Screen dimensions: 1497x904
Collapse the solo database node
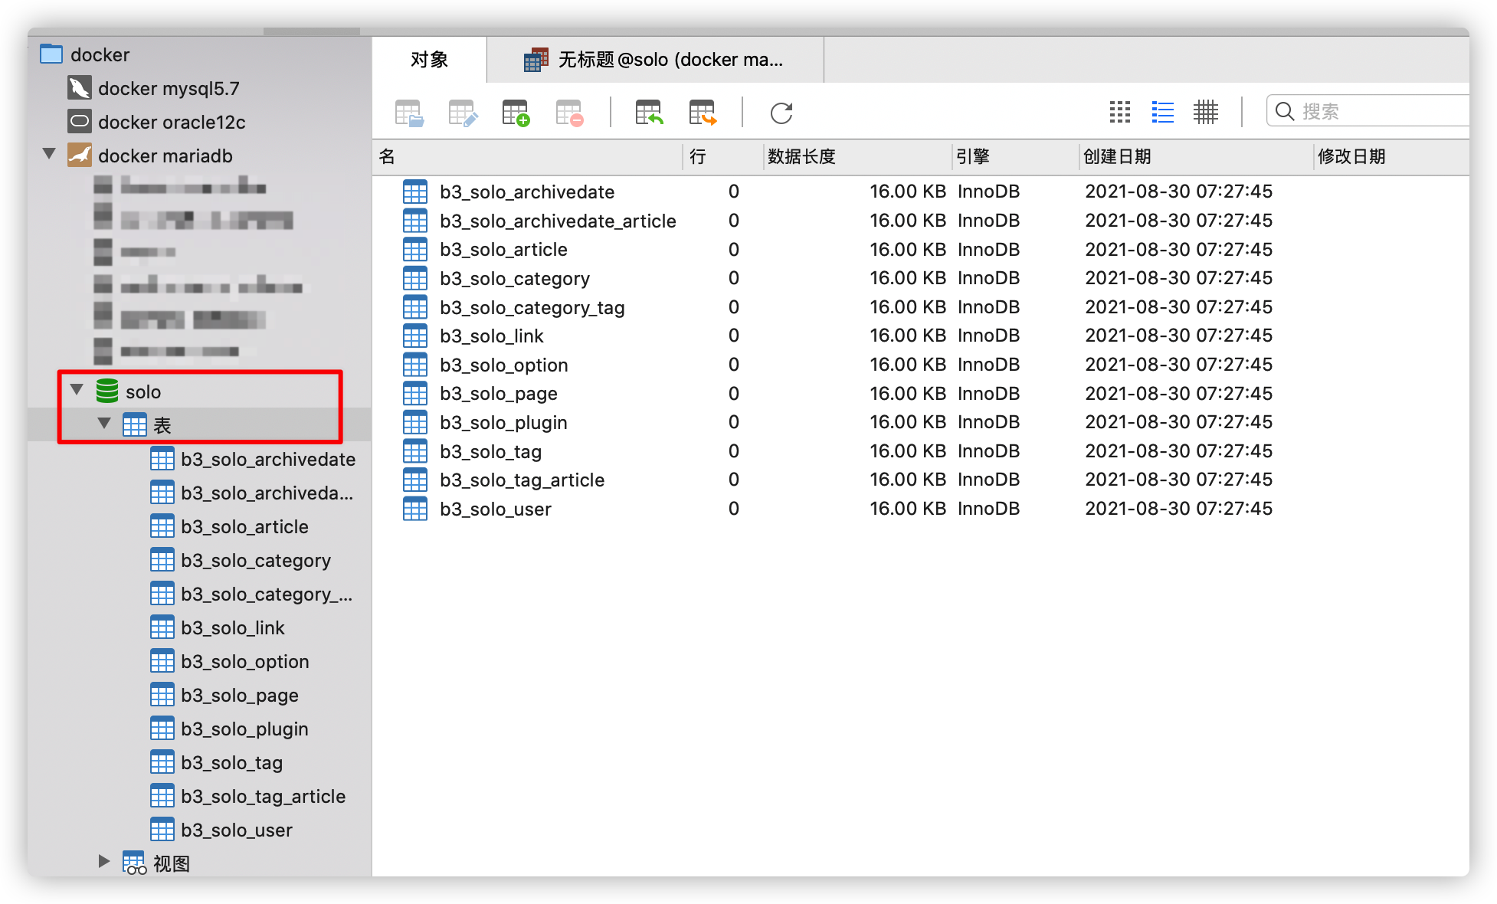click(77, 390)
